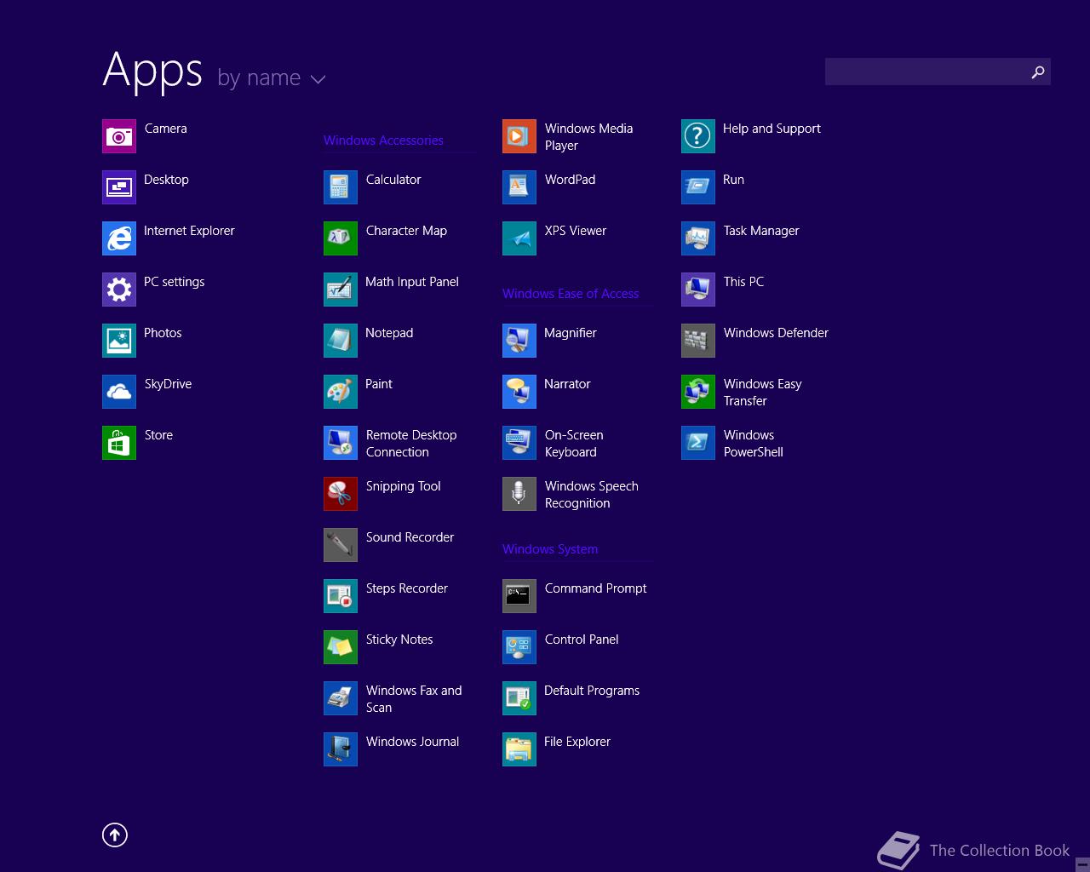Open the Help and Support question-mark icon
Screen dimensions: 1090x872
[x=698, y=136]
